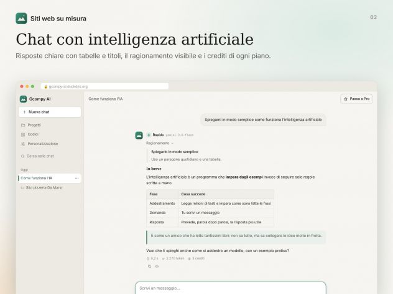Open the Progetti section

click(x=50, y=125)
